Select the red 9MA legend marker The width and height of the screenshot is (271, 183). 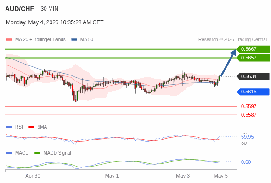pyautogui.click(x=31, y=127)
